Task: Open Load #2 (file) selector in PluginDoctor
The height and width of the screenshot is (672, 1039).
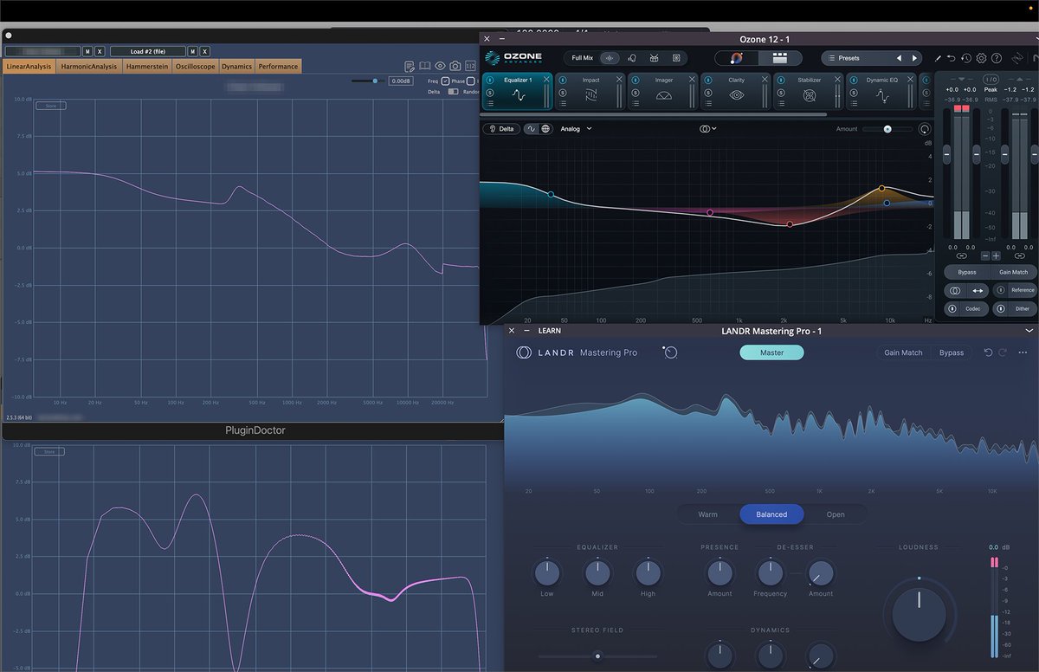Action: click(x=147, y=51)
